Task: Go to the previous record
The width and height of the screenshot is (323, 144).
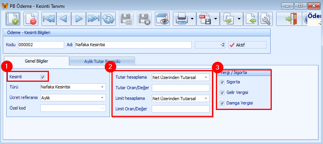Action: click(x=64, y=19)
